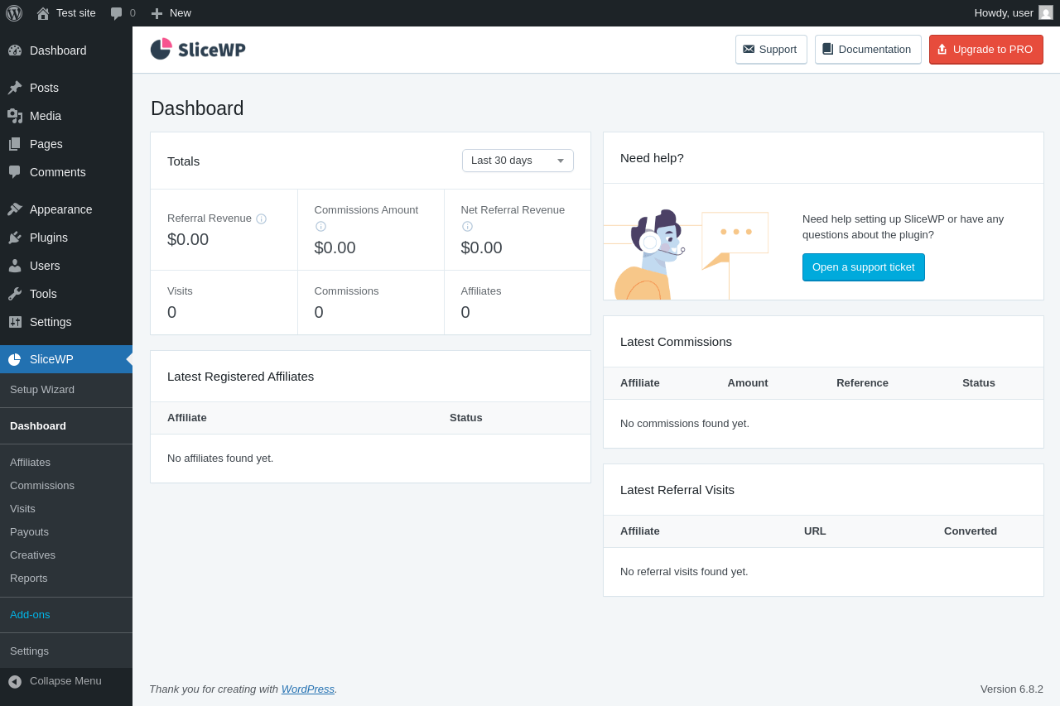The image size is (1060, 706).
Task: Click the Media icon in sidebar
Action: (x=15, y=116)
